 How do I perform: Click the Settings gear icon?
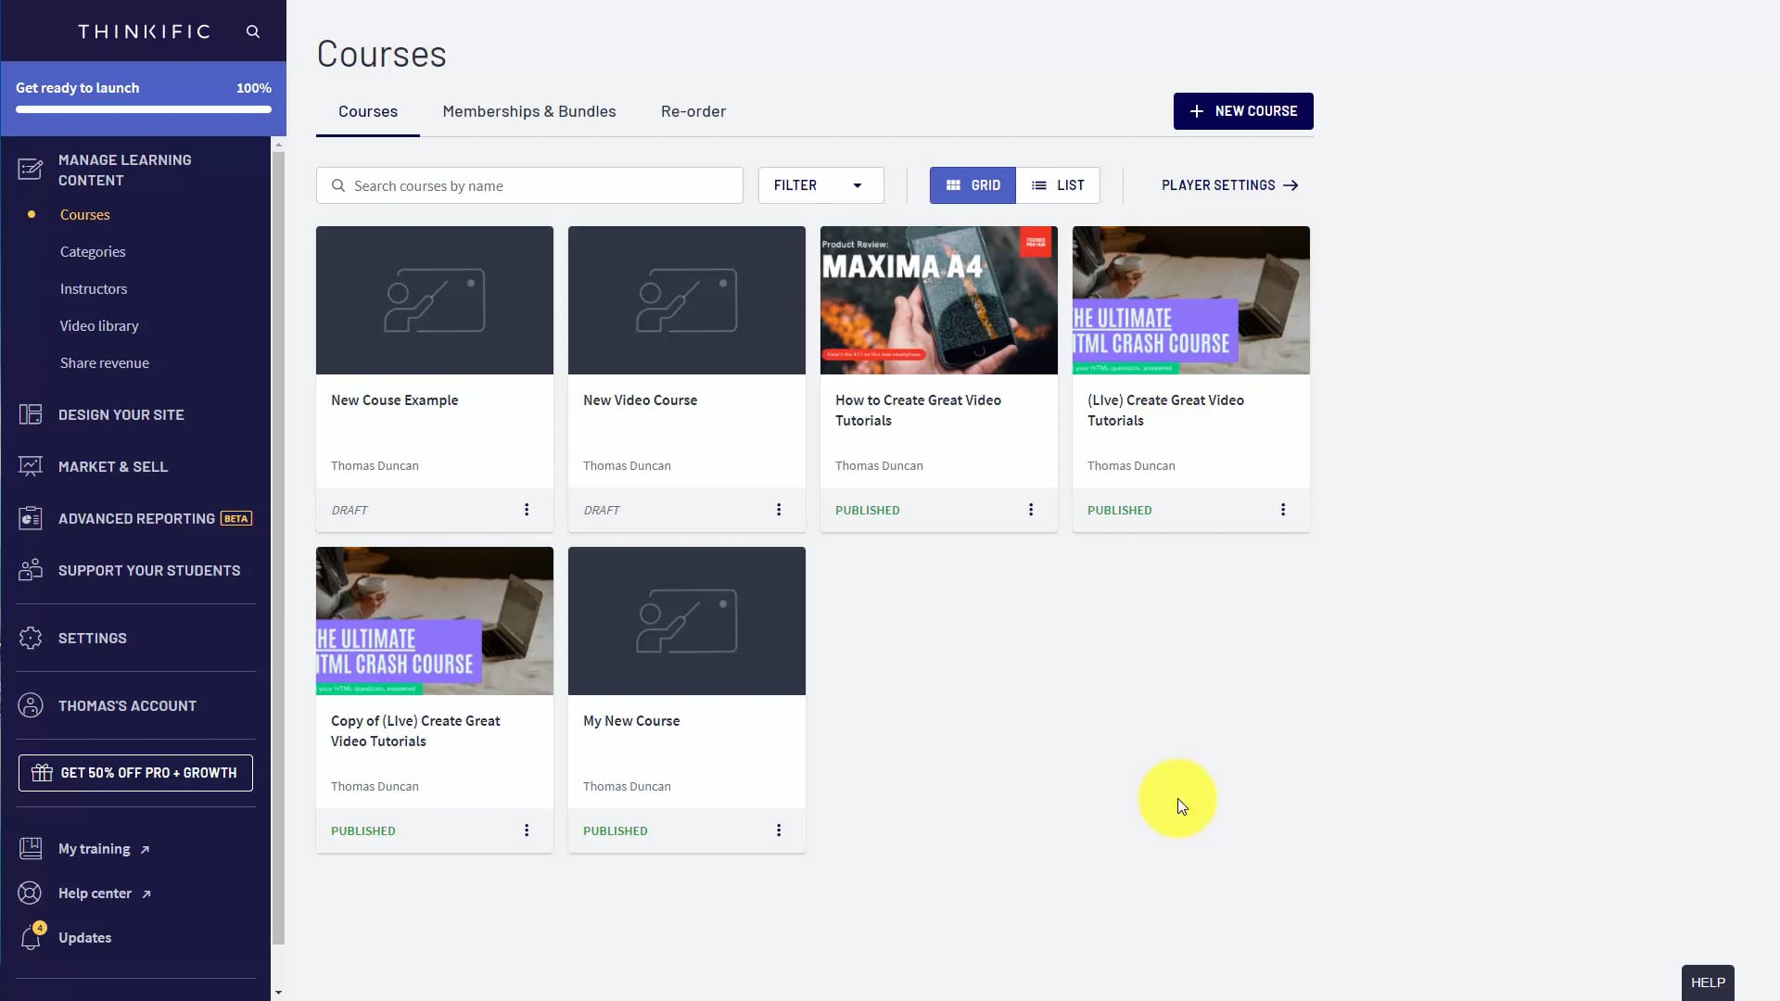pos(31,638)
